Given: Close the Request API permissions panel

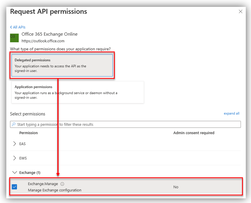Looking at the screenshot, I should pyautogui.click(x=240, y=12).
